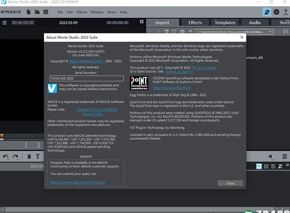Open the Help menu
The height and width of the screenshot is (213, 290).
pyautogui.click(x=123, y=12)
